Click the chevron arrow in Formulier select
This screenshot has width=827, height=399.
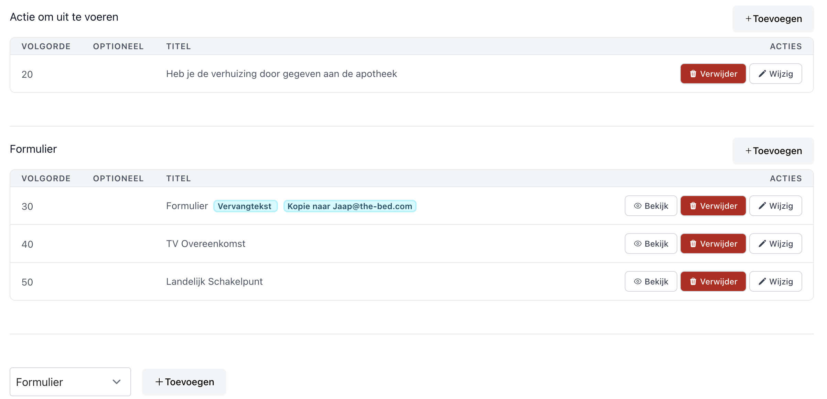pyautogui.click(x=117, y=382)
